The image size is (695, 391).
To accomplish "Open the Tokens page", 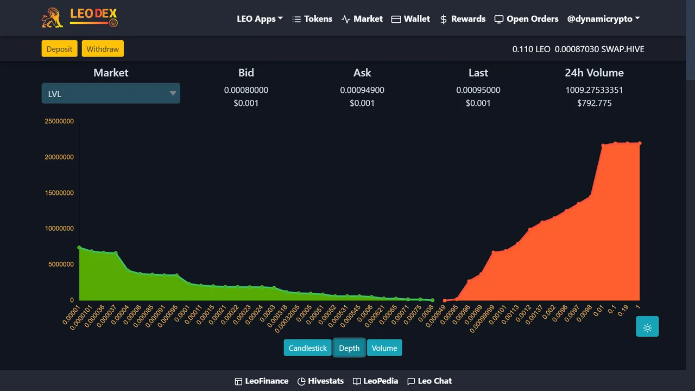I will pyautogui.click(x=312, y=18).
